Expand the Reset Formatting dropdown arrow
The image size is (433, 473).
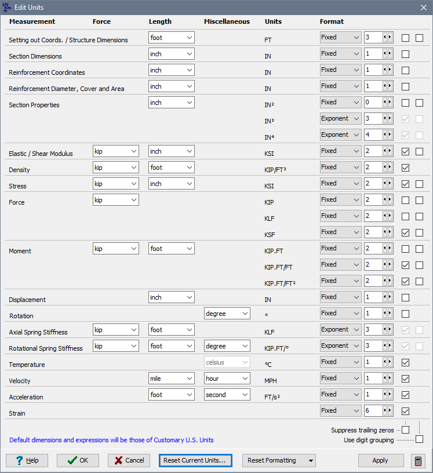point(312,461)
